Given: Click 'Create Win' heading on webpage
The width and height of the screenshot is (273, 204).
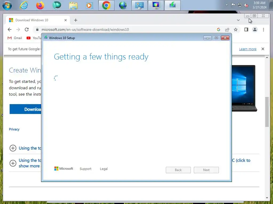Looking at the screenshot, I should tap(25, 70).
